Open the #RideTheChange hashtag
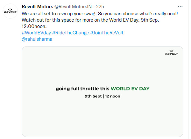191x139 pixels. pyautogui.click(x=71, y=33)
